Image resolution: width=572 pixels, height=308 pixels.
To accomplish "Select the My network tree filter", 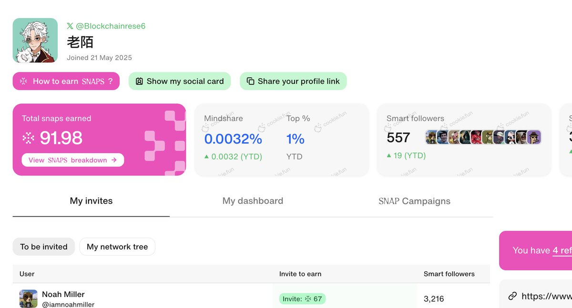I will click(x=117, y=246).
